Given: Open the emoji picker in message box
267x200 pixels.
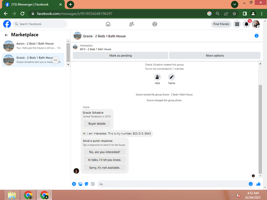Looking at the screenshot, I should [250, 184].
